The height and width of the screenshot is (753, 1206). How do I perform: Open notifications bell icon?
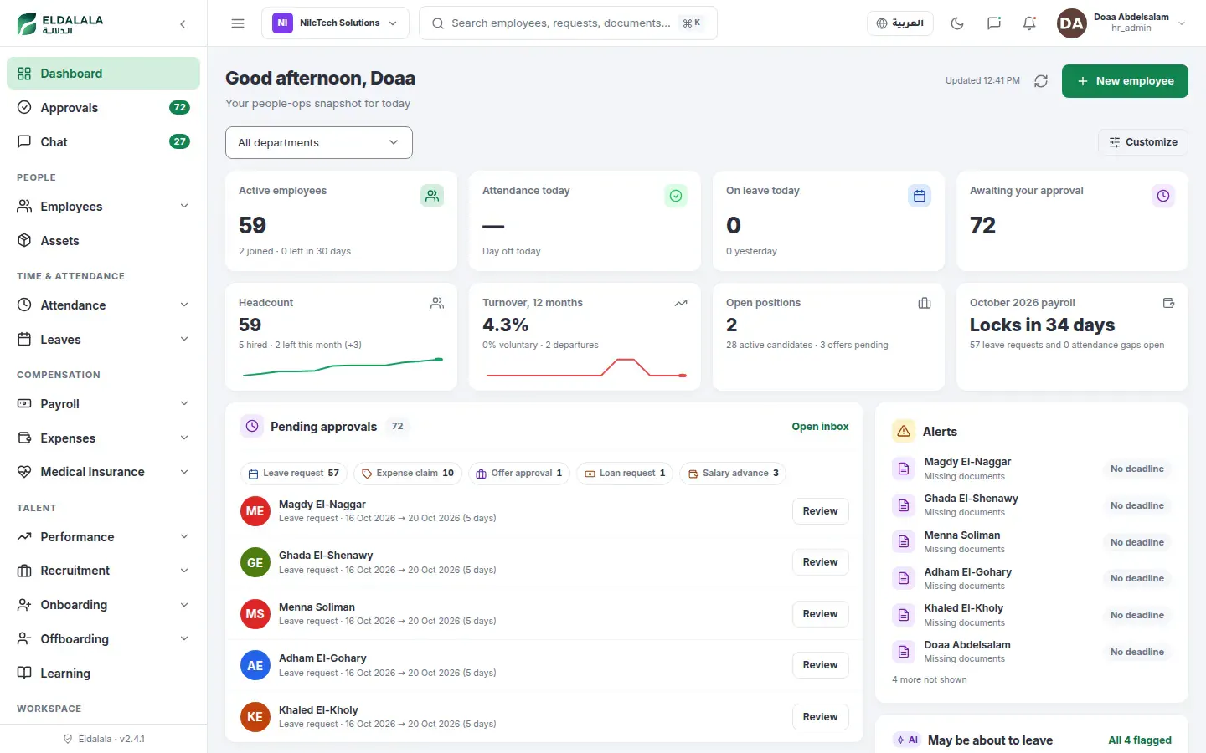[1029, 23]
